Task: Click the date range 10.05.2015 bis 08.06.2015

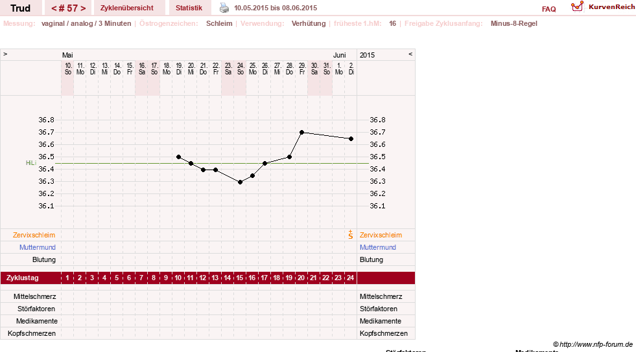Action: point(276,8)
